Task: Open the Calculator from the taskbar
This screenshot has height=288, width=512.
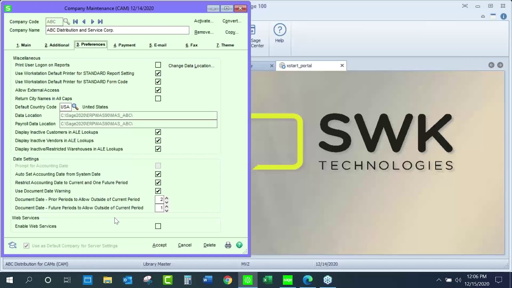Action: 188,280
